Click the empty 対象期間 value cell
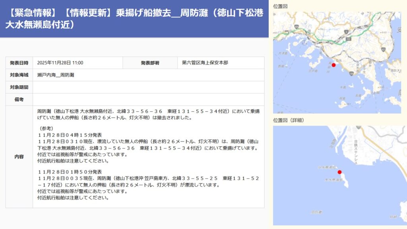The height and width of the screenshot is (229, 407). click(x=148, y=87)
